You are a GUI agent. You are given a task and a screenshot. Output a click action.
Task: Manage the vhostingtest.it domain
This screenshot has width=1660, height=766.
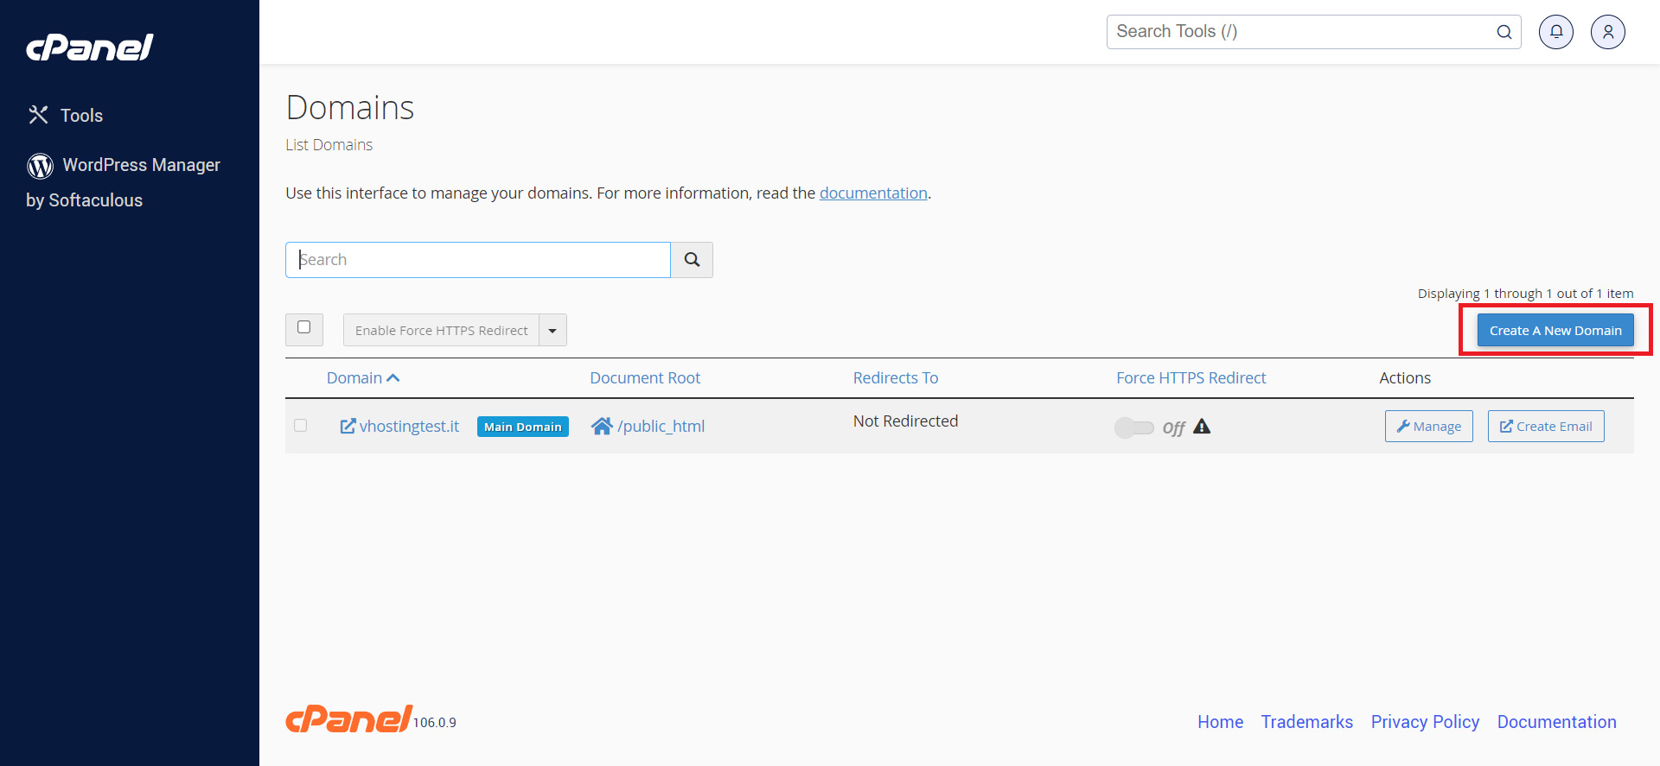click(x=1429, y=426)
